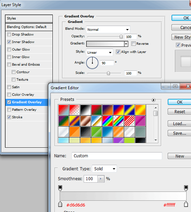Viewport: 191px width, 212px height.
Task: Uncheck the Gradient Overlay checkbox
Action: click(x=9, y=102)
